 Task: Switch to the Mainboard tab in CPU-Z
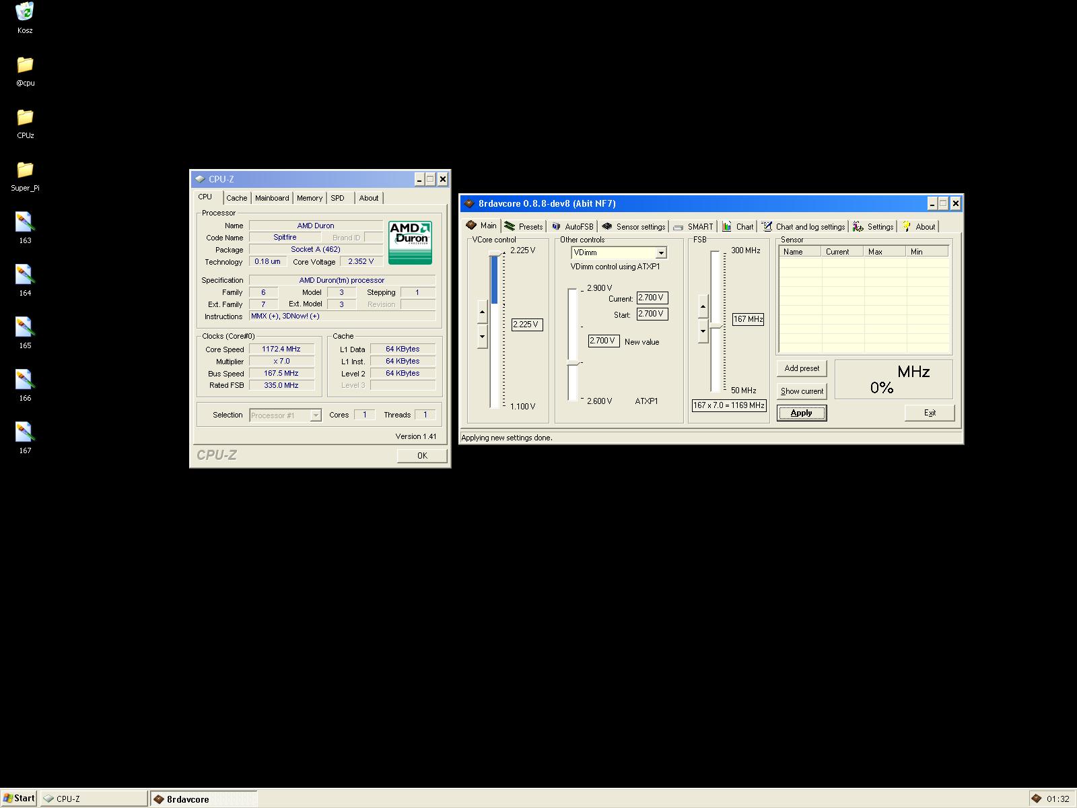[x=272, y=198]
